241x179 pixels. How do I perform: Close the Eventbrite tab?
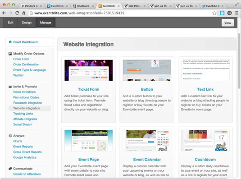(118, 6)
